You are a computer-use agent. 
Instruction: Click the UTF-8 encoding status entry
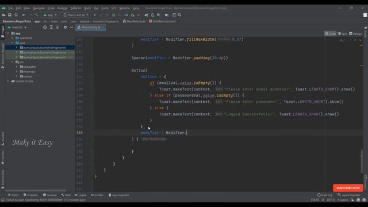331,200
